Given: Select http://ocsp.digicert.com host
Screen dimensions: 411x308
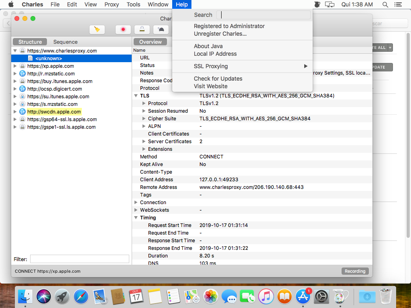Looking at the screenshot, I should click(55, 89).
